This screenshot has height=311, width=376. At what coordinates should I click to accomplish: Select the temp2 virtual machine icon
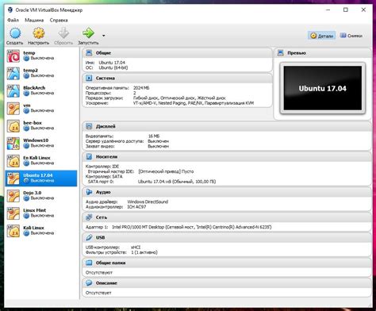pyautogui.click(x=13, y=73)
